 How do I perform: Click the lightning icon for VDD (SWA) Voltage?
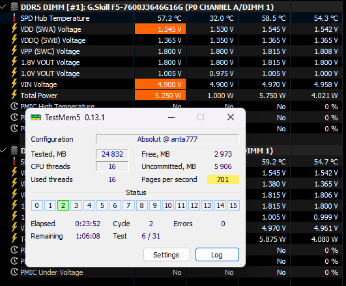pyautogui.click(x=14, y=29)
